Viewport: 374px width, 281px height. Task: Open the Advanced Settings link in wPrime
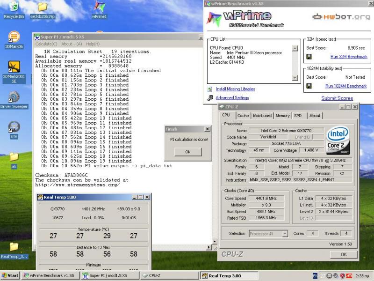(232, 98)
